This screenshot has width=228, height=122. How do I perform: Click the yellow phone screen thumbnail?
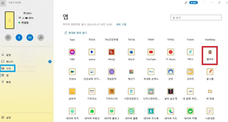click(x=10, y=20)
